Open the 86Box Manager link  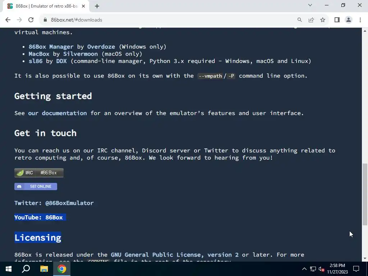(x=51, y=47)
